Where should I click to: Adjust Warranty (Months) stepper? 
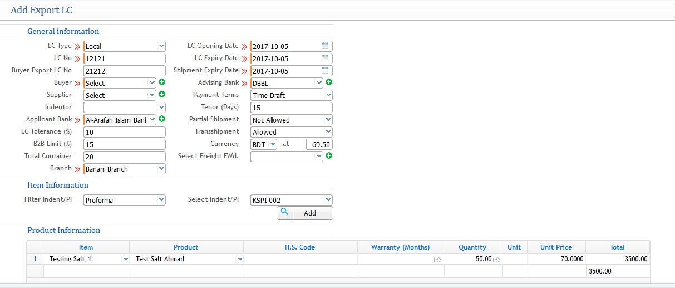pyautogui.click(x=438, y=260)
